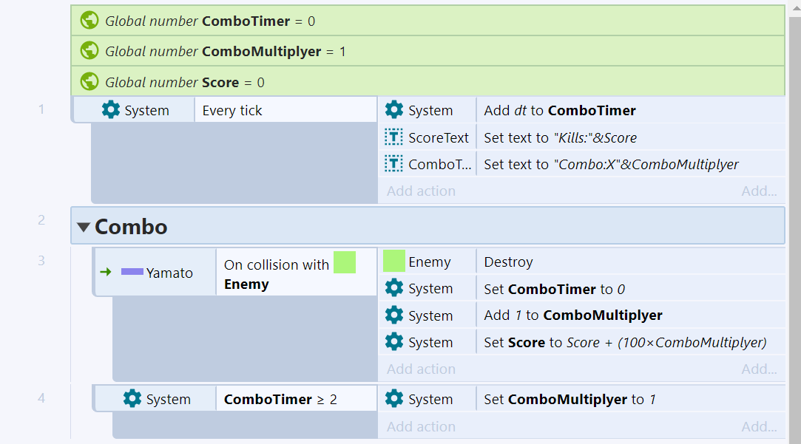Click Add action under Every tick event
Image resolution: width=801 pixels, height=444 pixels.
(x=421, y=191)
